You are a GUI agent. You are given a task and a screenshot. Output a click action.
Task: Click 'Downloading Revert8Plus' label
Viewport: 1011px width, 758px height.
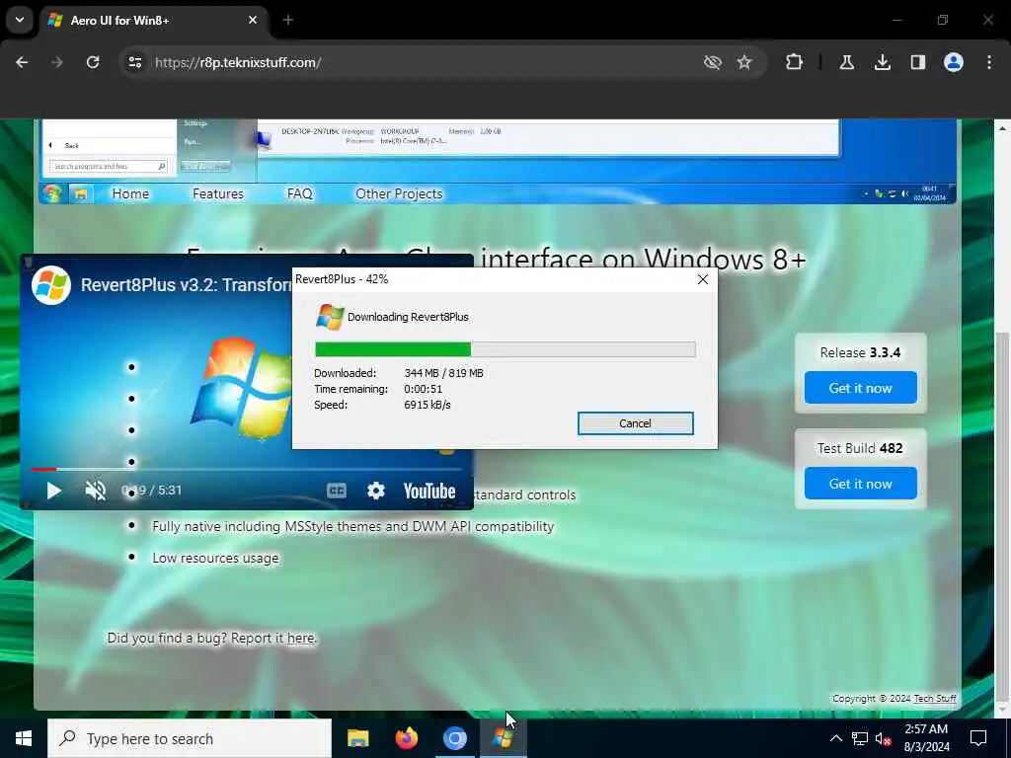(x=408, y=317)
